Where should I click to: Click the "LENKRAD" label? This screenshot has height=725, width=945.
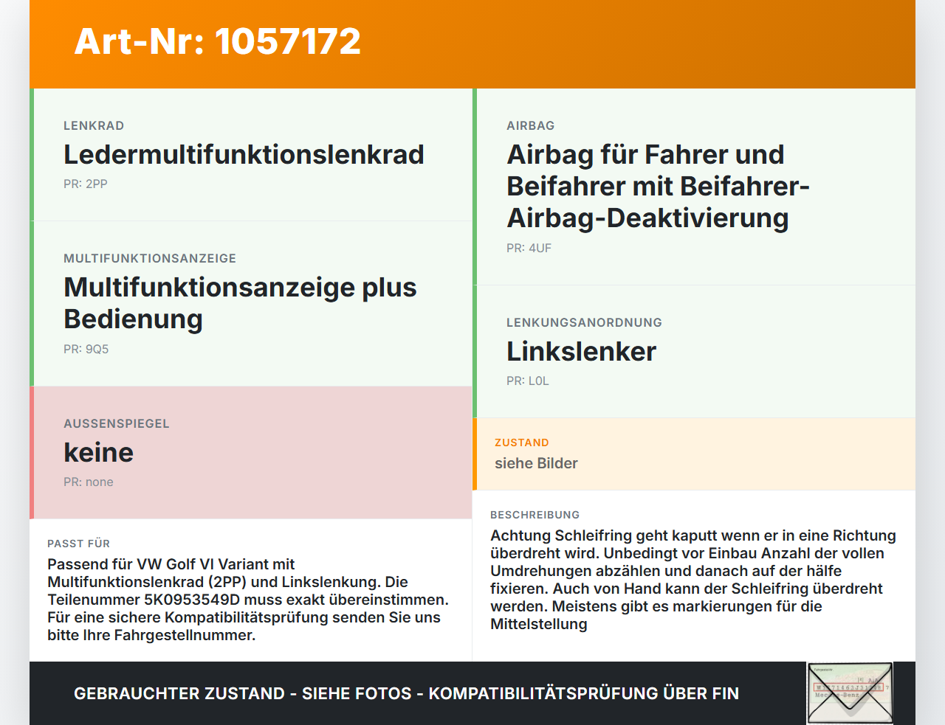pyautogui.click(x=94, y=125)
